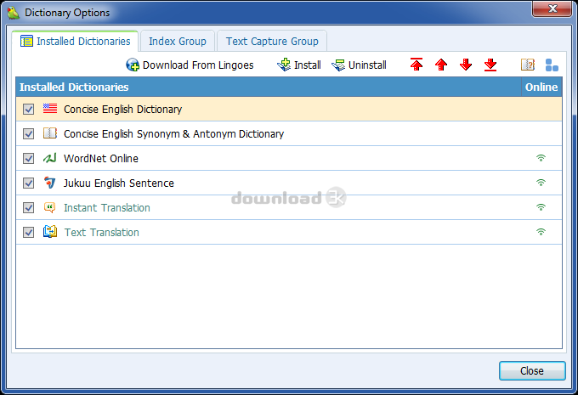Viewport: 578px width, 395px height.
Task: Select the WordNet Online row text
Action: 101,159
